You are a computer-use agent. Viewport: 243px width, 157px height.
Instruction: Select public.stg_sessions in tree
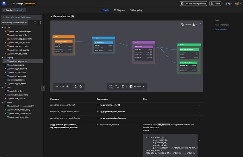pos(17,80)
